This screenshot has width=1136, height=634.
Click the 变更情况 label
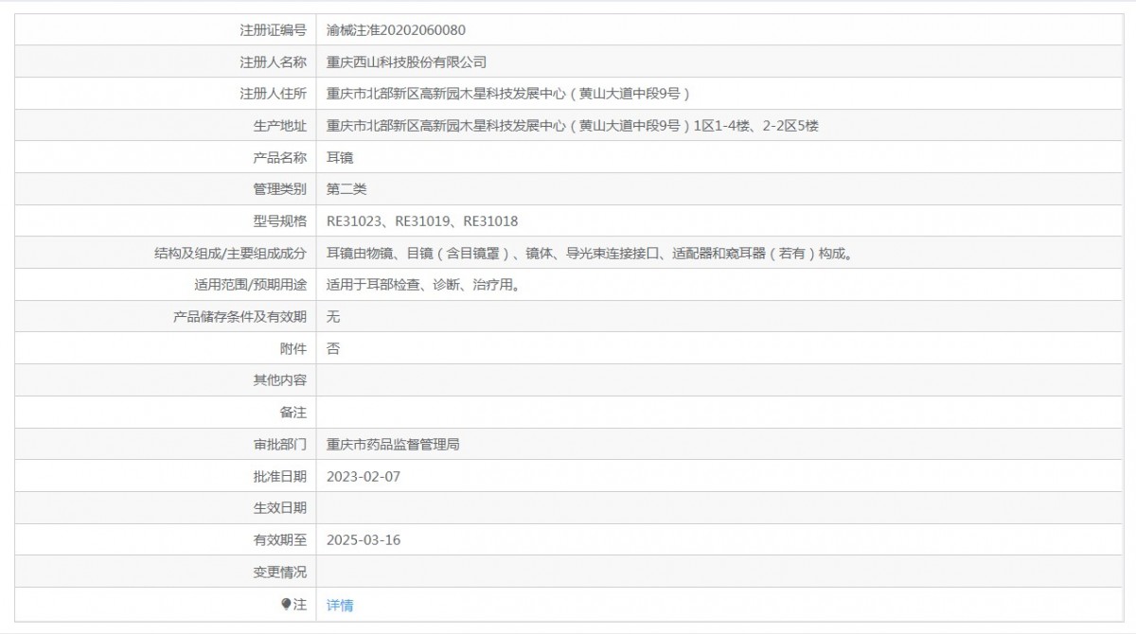(x=280, y=572)
